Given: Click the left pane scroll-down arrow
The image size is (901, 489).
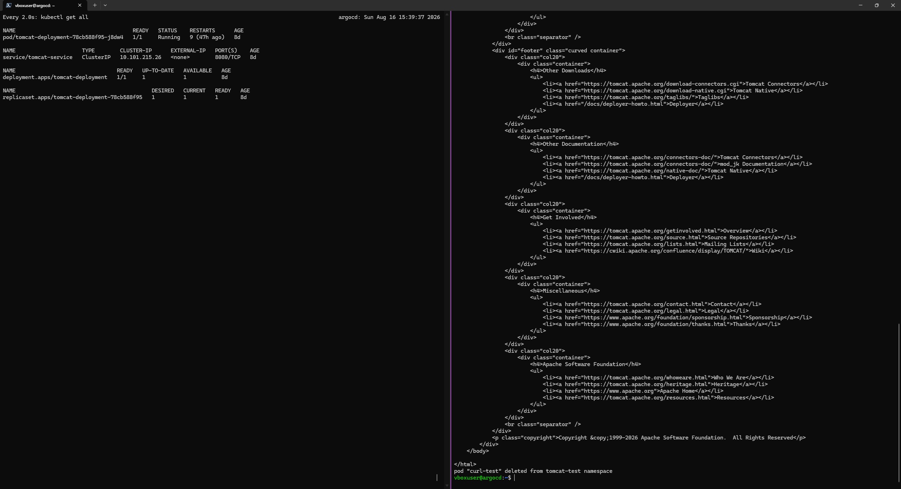Looking at the screenshot, I should click(447, 485).
